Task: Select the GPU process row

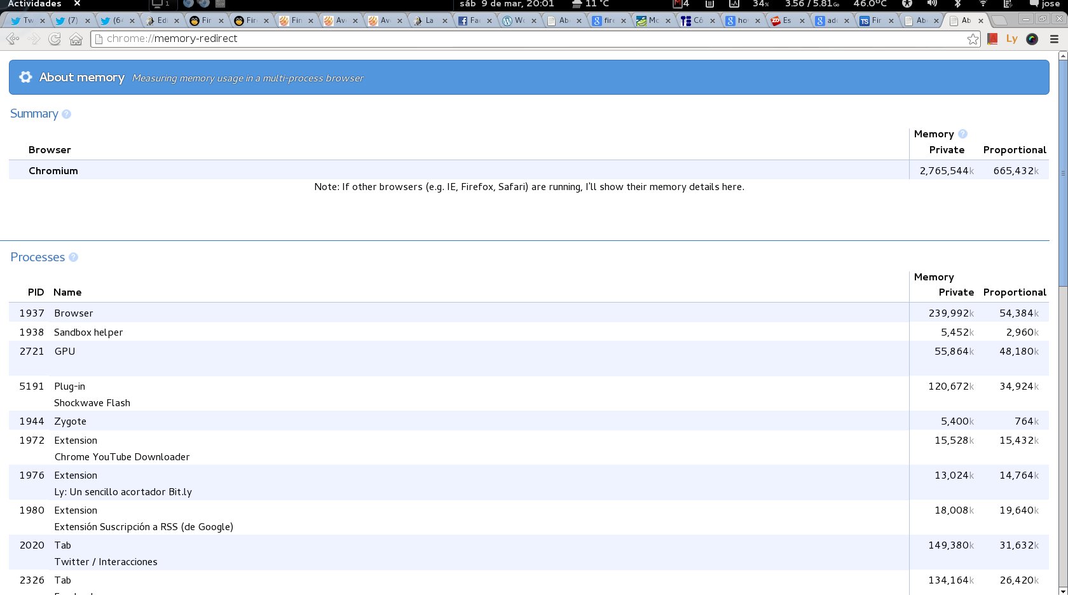Action: 529,359
